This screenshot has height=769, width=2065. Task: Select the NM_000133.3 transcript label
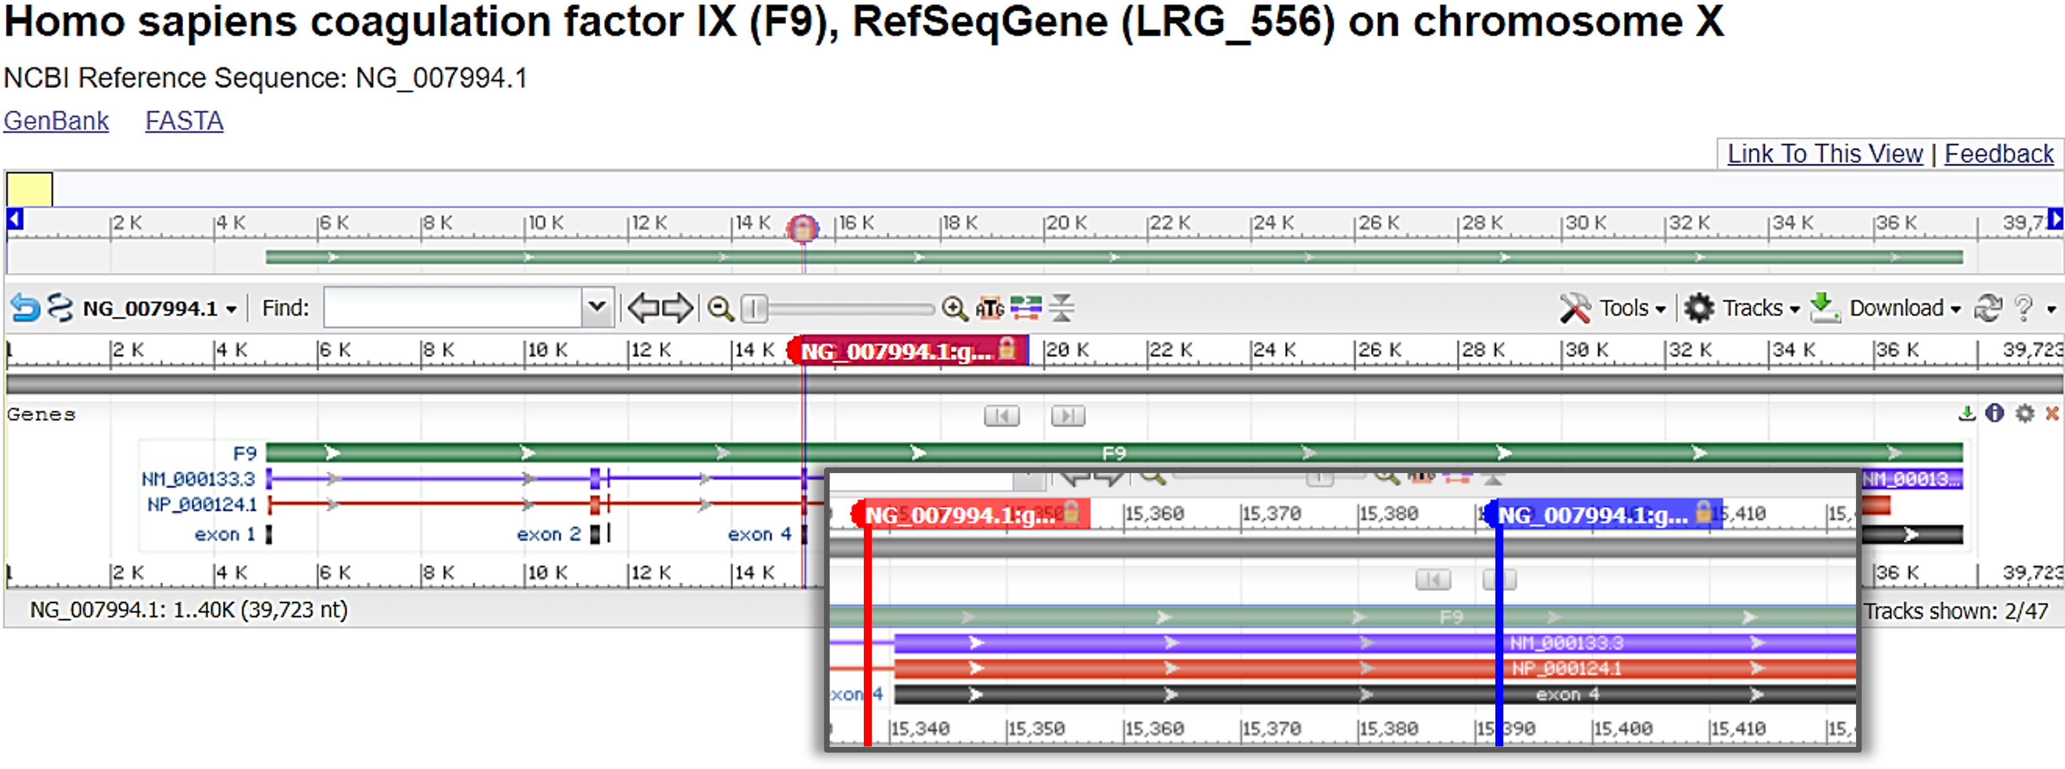click(198, 479)
